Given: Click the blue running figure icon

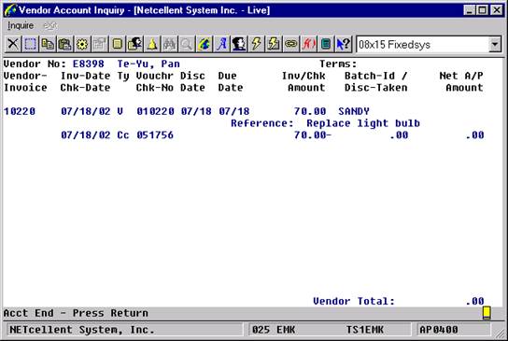Looking at the screenshot, I should pyautogui.click(x=221, y=44).
